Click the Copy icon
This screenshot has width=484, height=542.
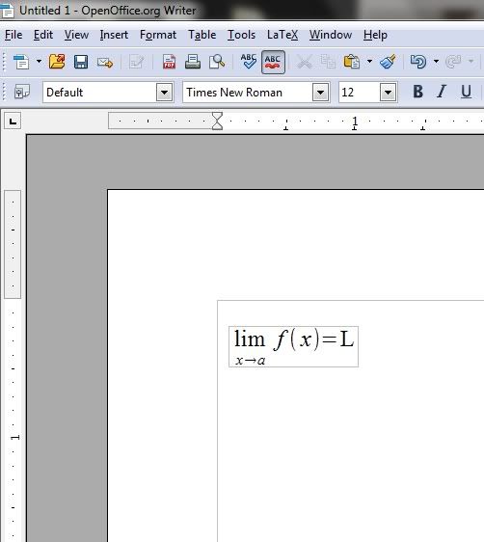point(328,63)
